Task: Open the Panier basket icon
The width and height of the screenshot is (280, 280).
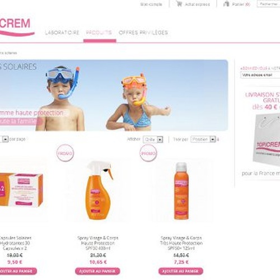Action: coord(226,4)
